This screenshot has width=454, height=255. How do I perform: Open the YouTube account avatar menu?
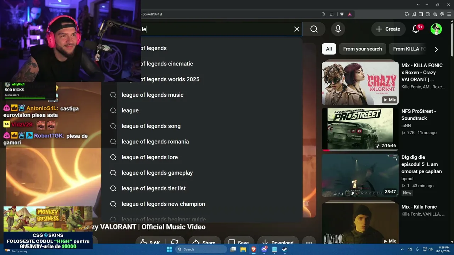click(x=436, y=29)
